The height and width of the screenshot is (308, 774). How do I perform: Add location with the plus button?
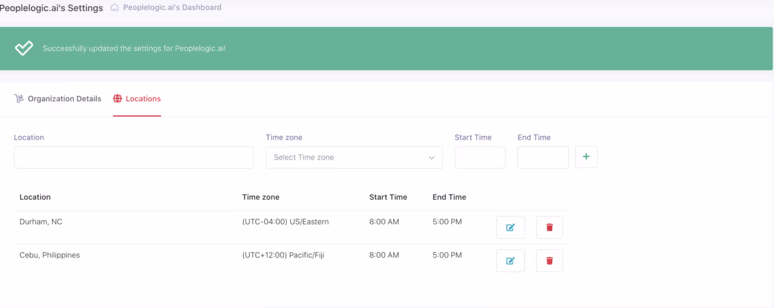[x=587, y=157]
